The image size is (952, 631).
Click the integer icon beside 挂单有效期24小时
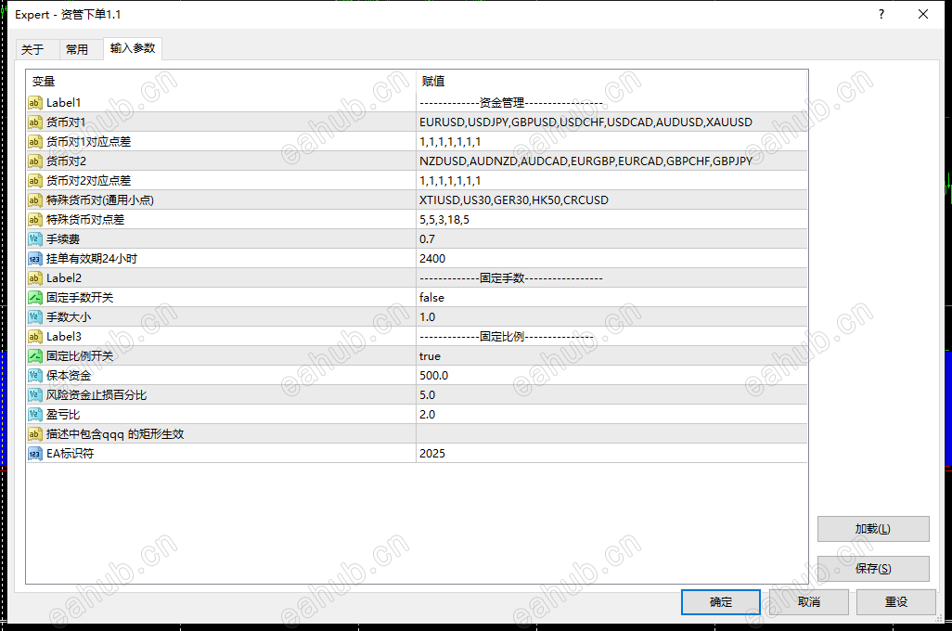(34, 259)
